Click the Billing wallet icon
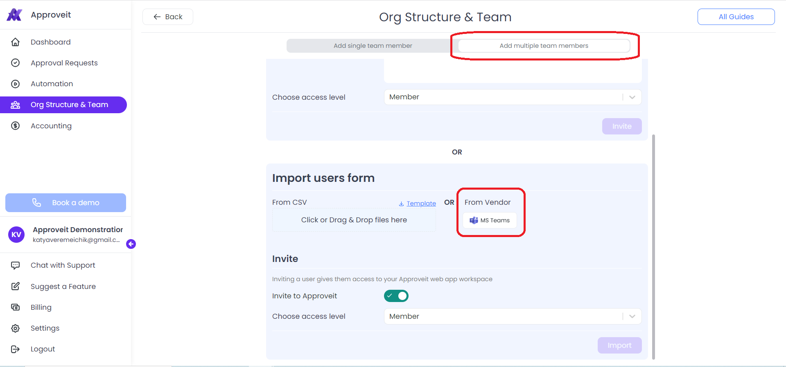The height and width of the screenshot is (367, 786). [x=15, y=307]
